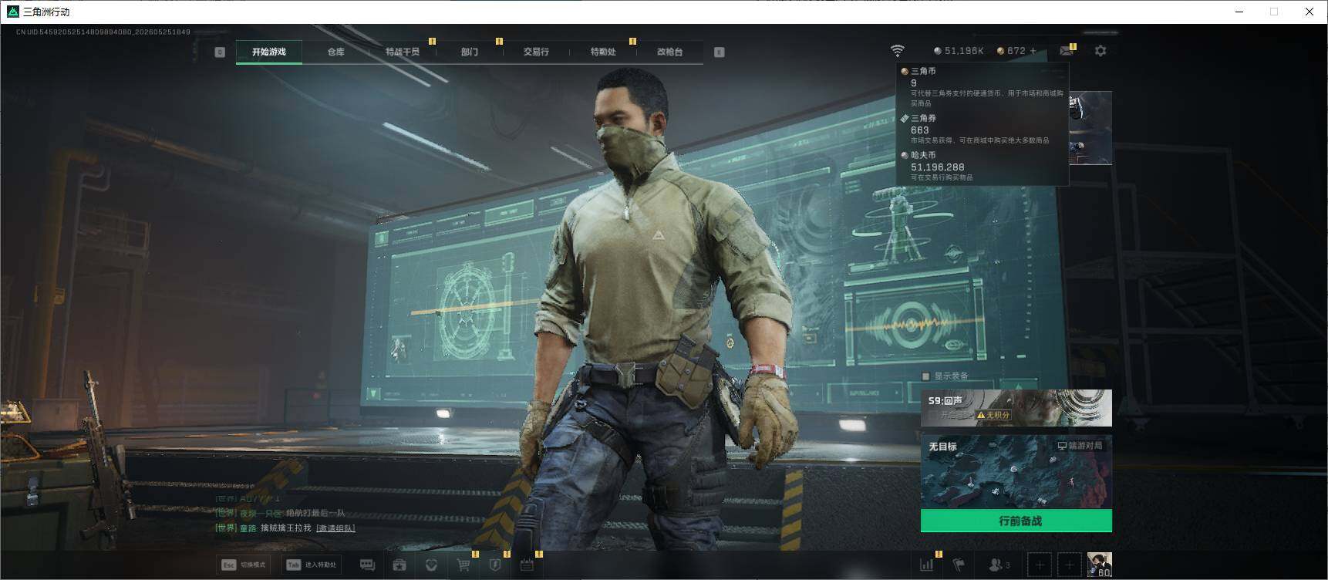Click the heart badge icon in bottom bar
The width and height of the screenshot is (1328, 580).
(431, 565)
